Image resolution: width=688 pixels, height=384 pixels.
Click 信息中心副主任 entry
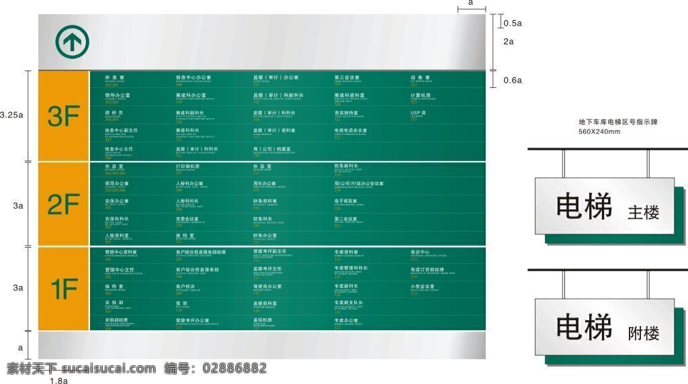pyautogui.click(x=121, y=130)
